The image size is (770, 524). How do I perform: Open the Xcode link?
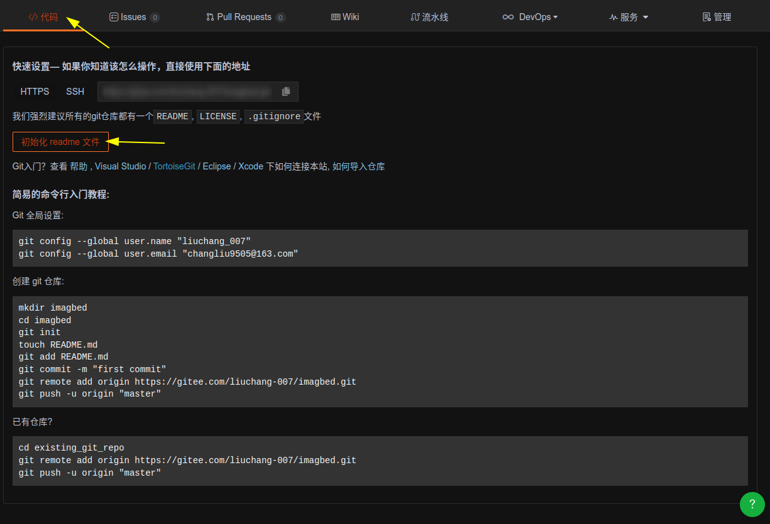(x=251, y=166)
